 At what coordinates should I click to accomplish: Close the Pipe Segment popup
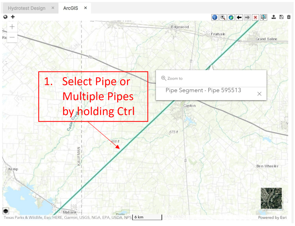(259, 94)
